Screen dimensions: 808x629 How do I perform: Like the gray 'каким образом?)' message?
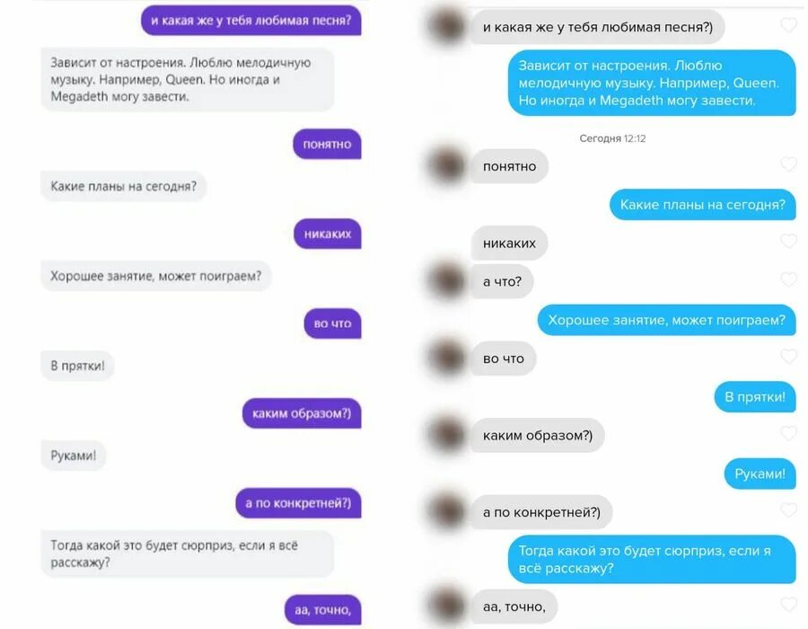pos(789,434)
